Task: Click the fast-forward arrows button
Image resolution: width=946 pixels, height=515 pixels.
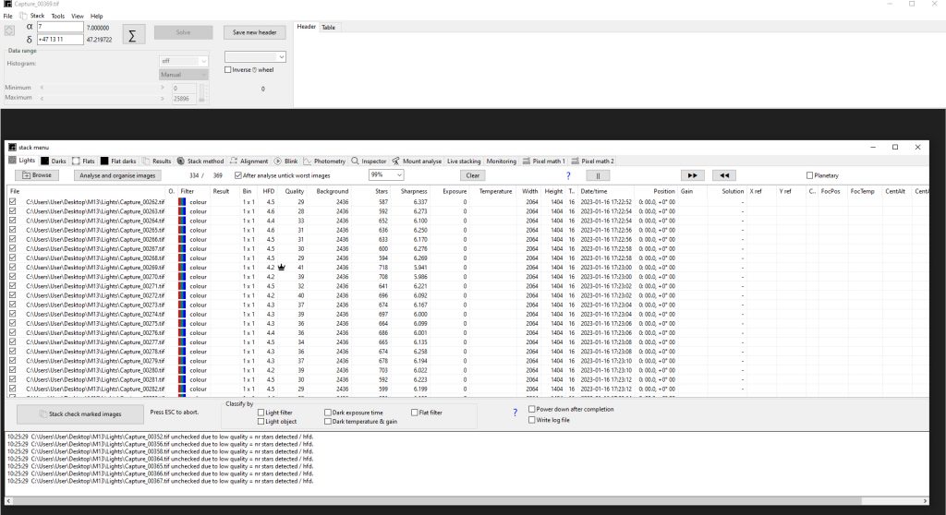Action: point(692,175)
